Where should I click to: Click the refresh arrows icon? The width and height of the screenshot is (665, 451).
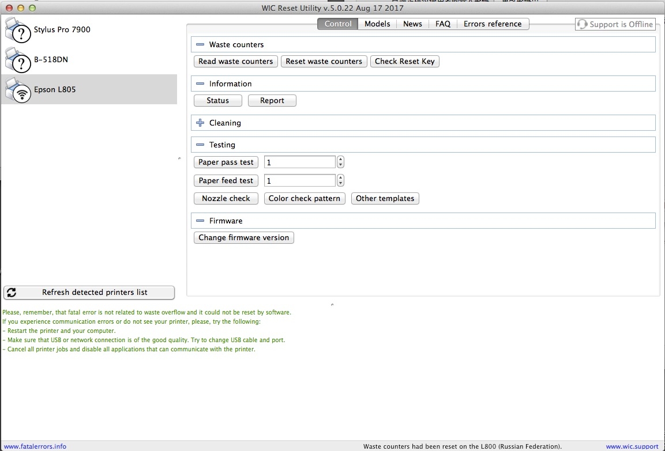pos(12,292)
